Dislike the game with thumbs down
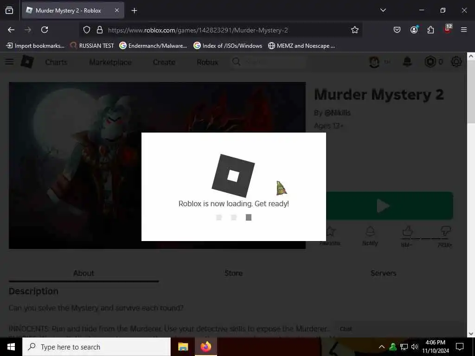The image size is (475, 356). click(x=446, y=231)
